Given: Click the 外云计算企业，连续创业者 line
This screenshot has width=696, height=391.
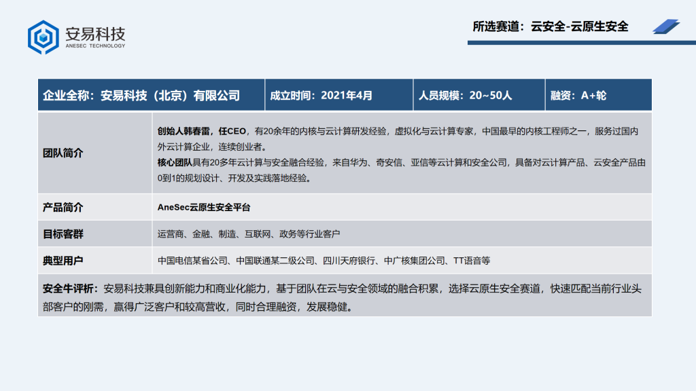Looking at the screenshot, I should click(x=212, y=147).
